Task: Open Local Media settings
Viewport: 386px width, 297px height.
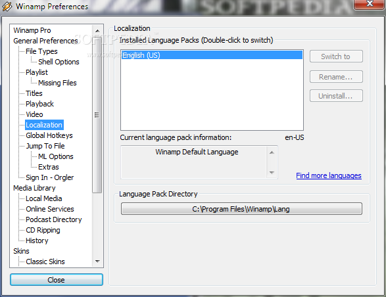Action: point(44,198)
